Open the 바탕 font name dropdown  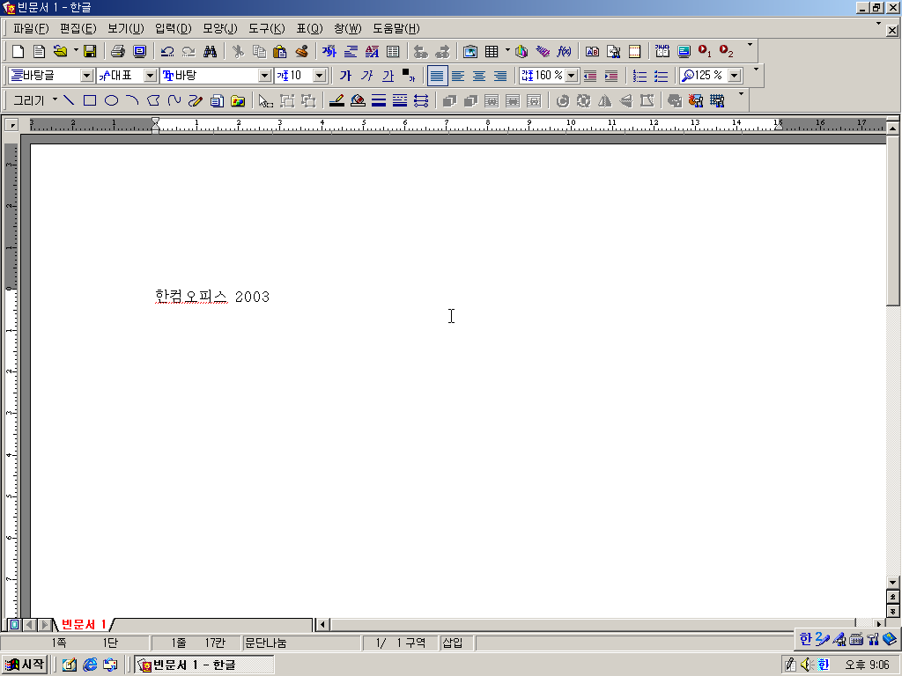[x=264, y=76]
